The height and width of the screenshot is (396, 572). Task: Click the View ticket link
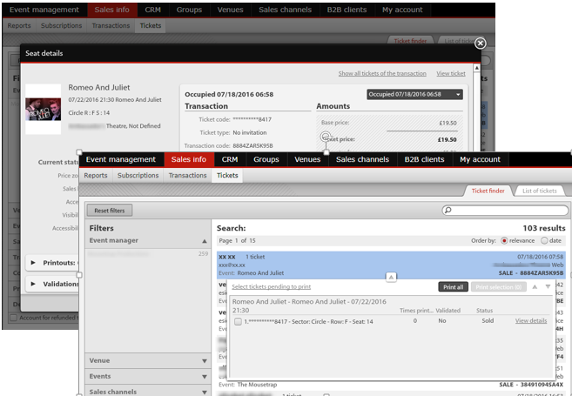(451, 73)
